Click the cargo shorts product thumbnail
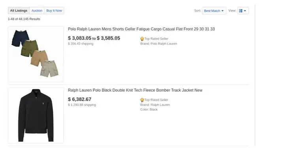This screenshot has height=148, width=281. 36,54
